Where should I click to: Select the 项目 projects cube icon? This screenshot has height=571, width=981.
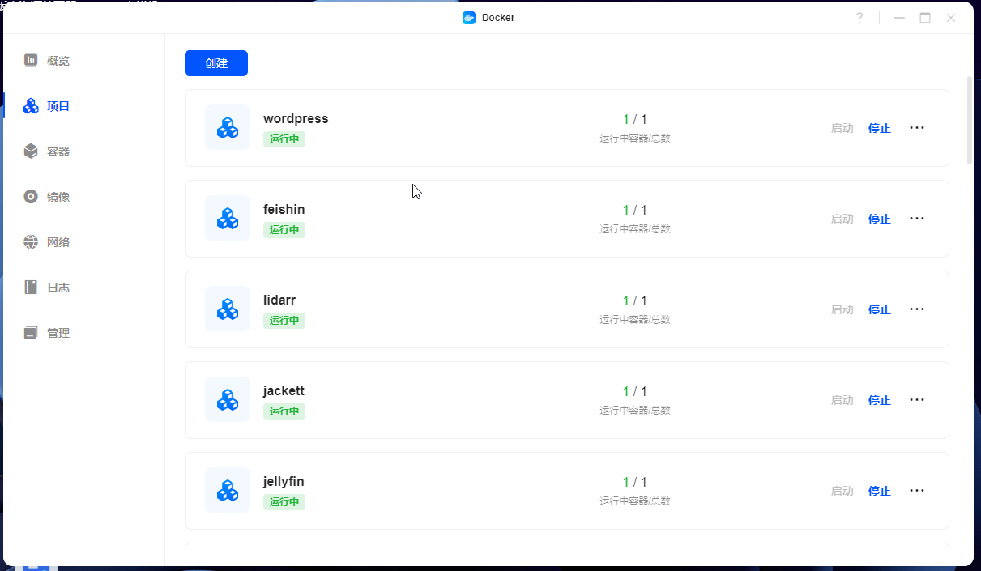coord(31,105)
